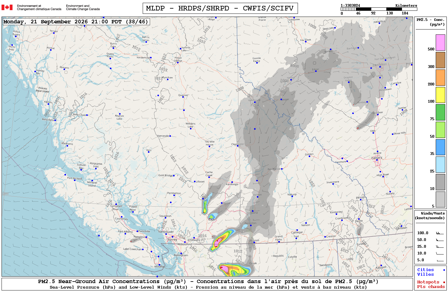This screenshot has width=448, height=292.
Task: Click the PM2.5 Conc. legend heading
Action: click(430, 22)
